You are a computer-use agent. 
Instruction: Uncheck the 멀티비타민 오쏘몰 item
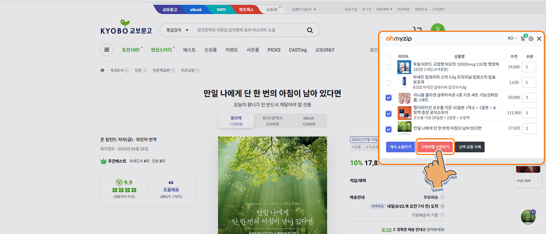point(388,113)
